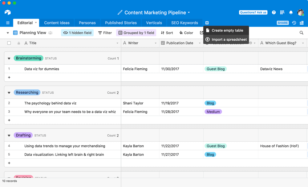This screenshot has width=308, height=187.
Task: Toggle 'Grouped by 1 field' settings
Action: [x=136, y=33]
